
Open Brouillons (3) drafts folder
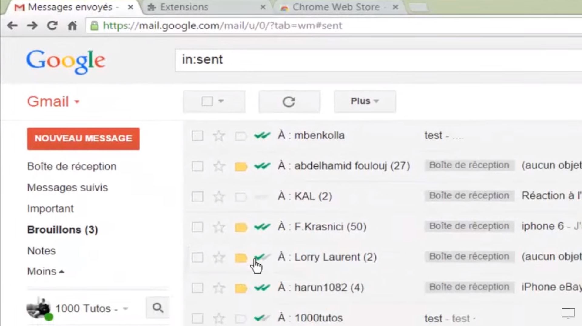point(62,230)
